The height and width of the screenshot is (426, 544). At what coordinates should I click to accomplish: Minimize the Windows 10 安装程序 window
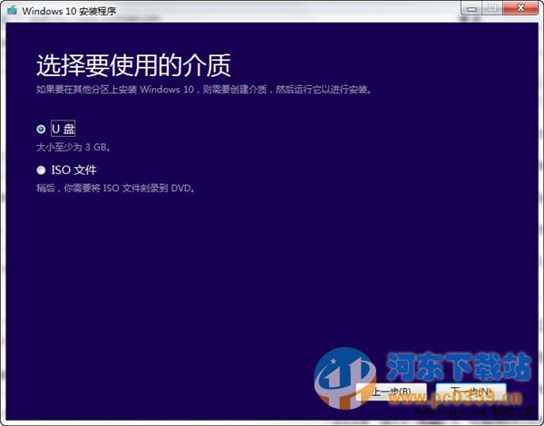click(x=471, y=8)
